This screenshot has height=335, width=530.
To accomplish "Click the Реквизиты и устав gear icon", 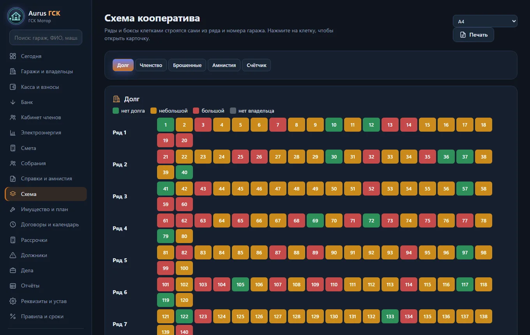I will 13,301.
